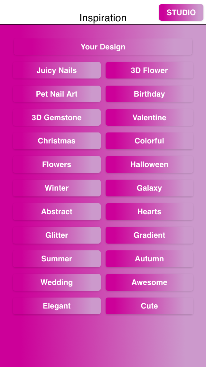Select Abstract nail designs
Image resolution: width=206 pixels, height=367 pixels.
pyautogui.click(x=57, y=212)
